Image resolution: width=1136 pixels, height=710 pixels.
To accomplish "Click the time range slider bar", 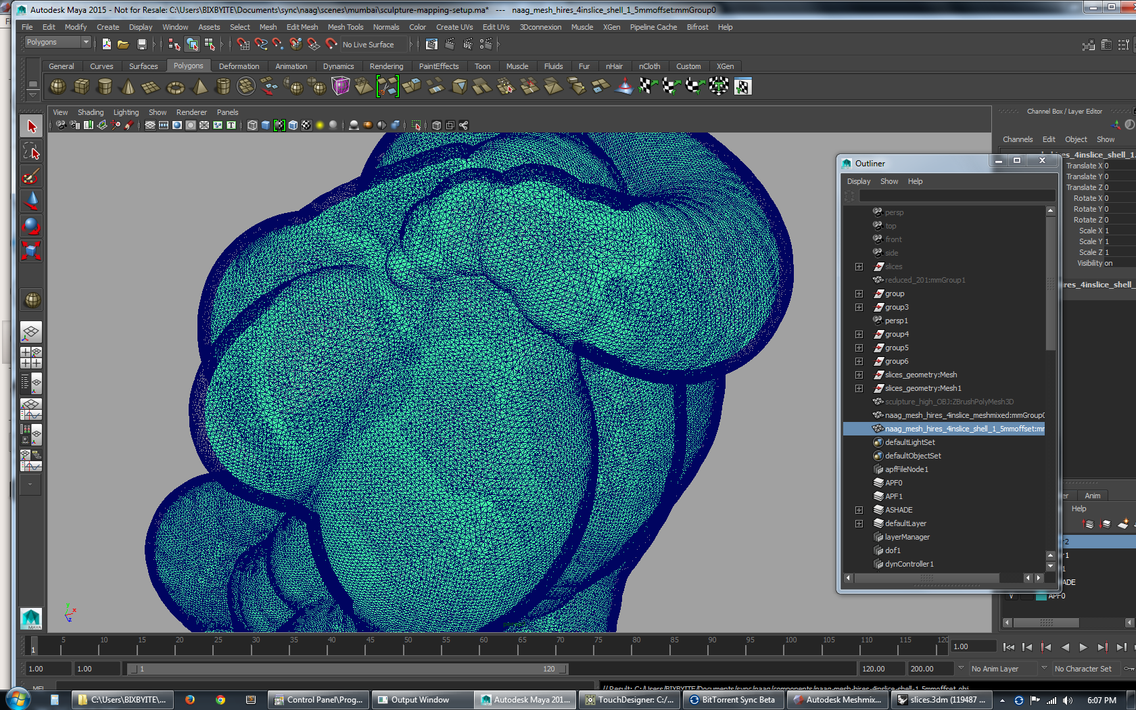I will click(348, 669).
